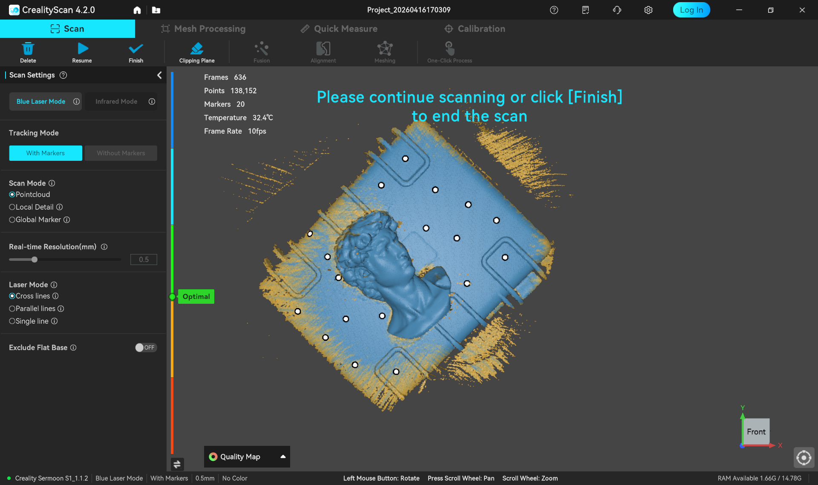818x485 pixels.
Task: Click the Points 138,152 readout
Action: tap(230, 91)
